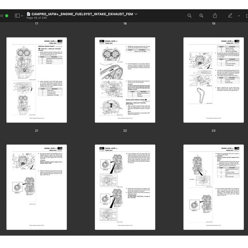Select page 18 thumbnail
The width and height of the screenshot is (248, 248).
click(125, 80)
